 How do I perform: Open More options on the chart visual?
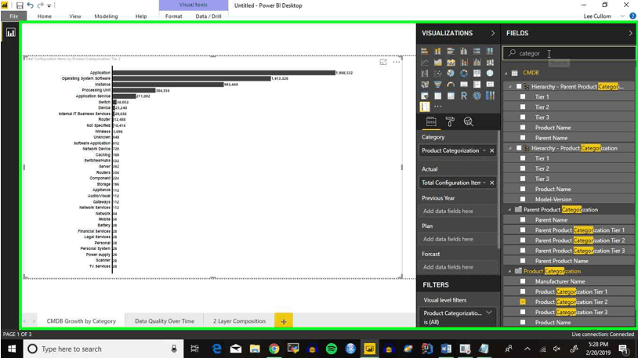point(396,62)
